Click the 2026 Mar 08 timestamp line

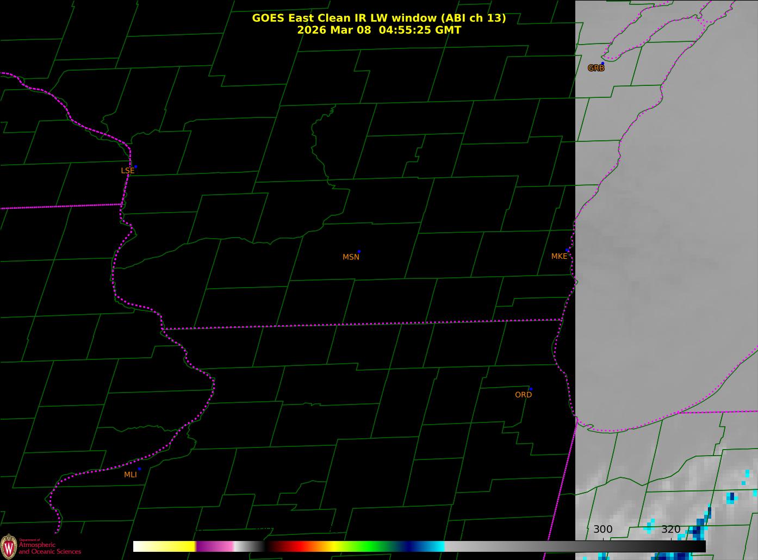tap(379, 30)
